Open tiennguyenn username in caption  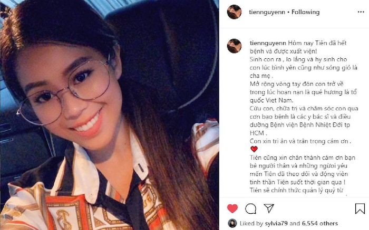tap(268, 43)
